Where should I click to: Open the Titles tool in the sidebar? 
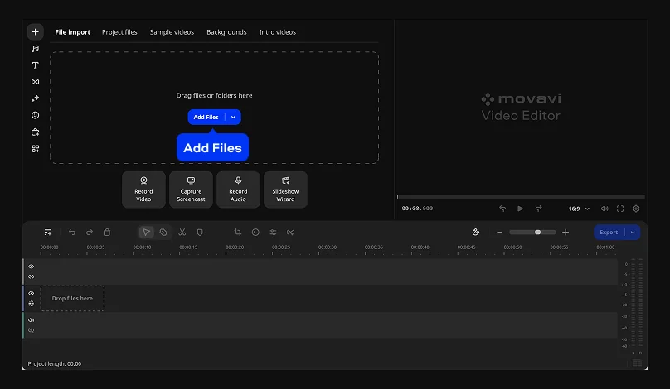click(x=35, y=65)
